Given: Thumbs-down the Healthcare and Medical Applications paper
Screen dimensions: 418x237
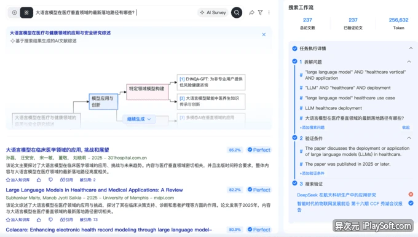Looking at the screenshot, I should [x=50, y=220].
